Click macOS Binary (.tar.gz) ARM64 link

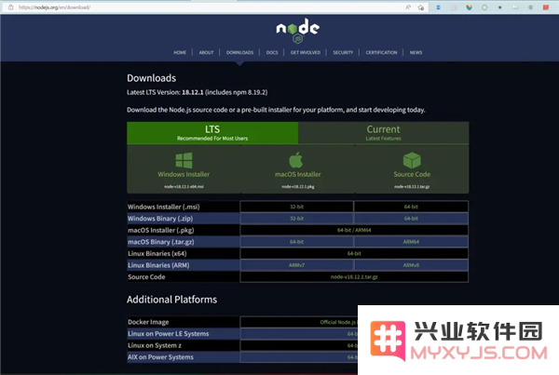(411, 242)
